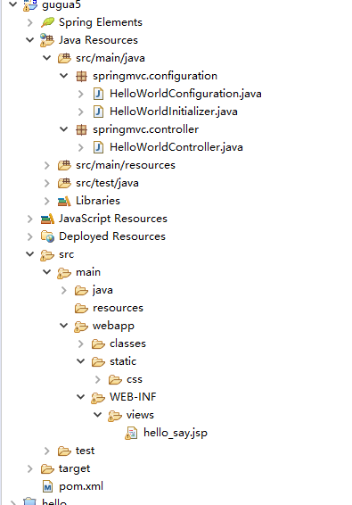Click the src/test/java folder icon

(64, 183)
